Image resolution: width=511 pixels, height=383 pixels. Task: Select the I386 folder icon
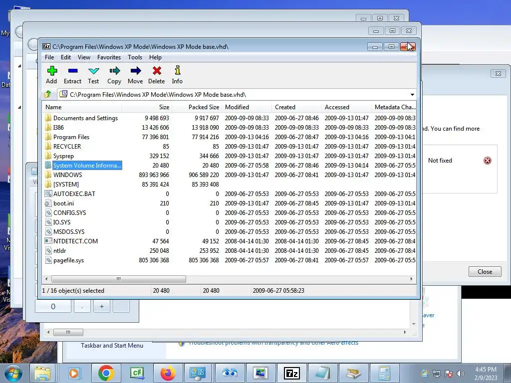click(48, 127)
